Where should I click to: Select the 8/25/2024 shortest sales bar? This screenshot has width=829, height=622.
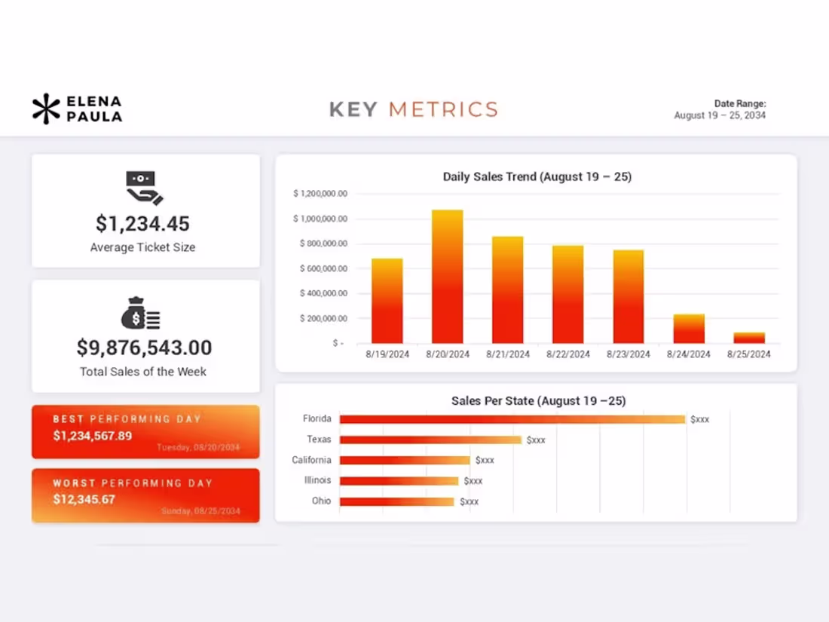click(749, 338)
